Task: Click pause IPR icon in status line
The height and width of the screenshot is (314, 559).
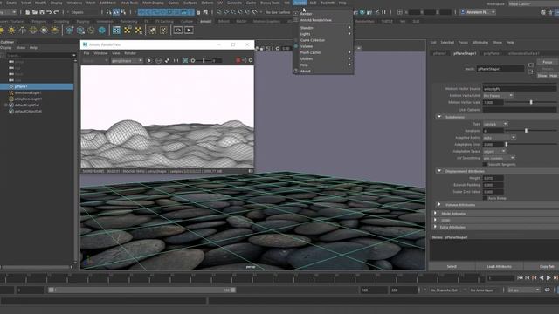Action: 383,12
